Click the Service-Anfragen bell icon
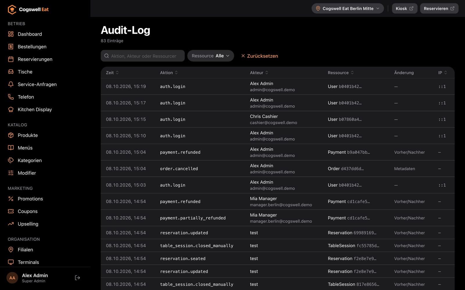 [11, 84]
